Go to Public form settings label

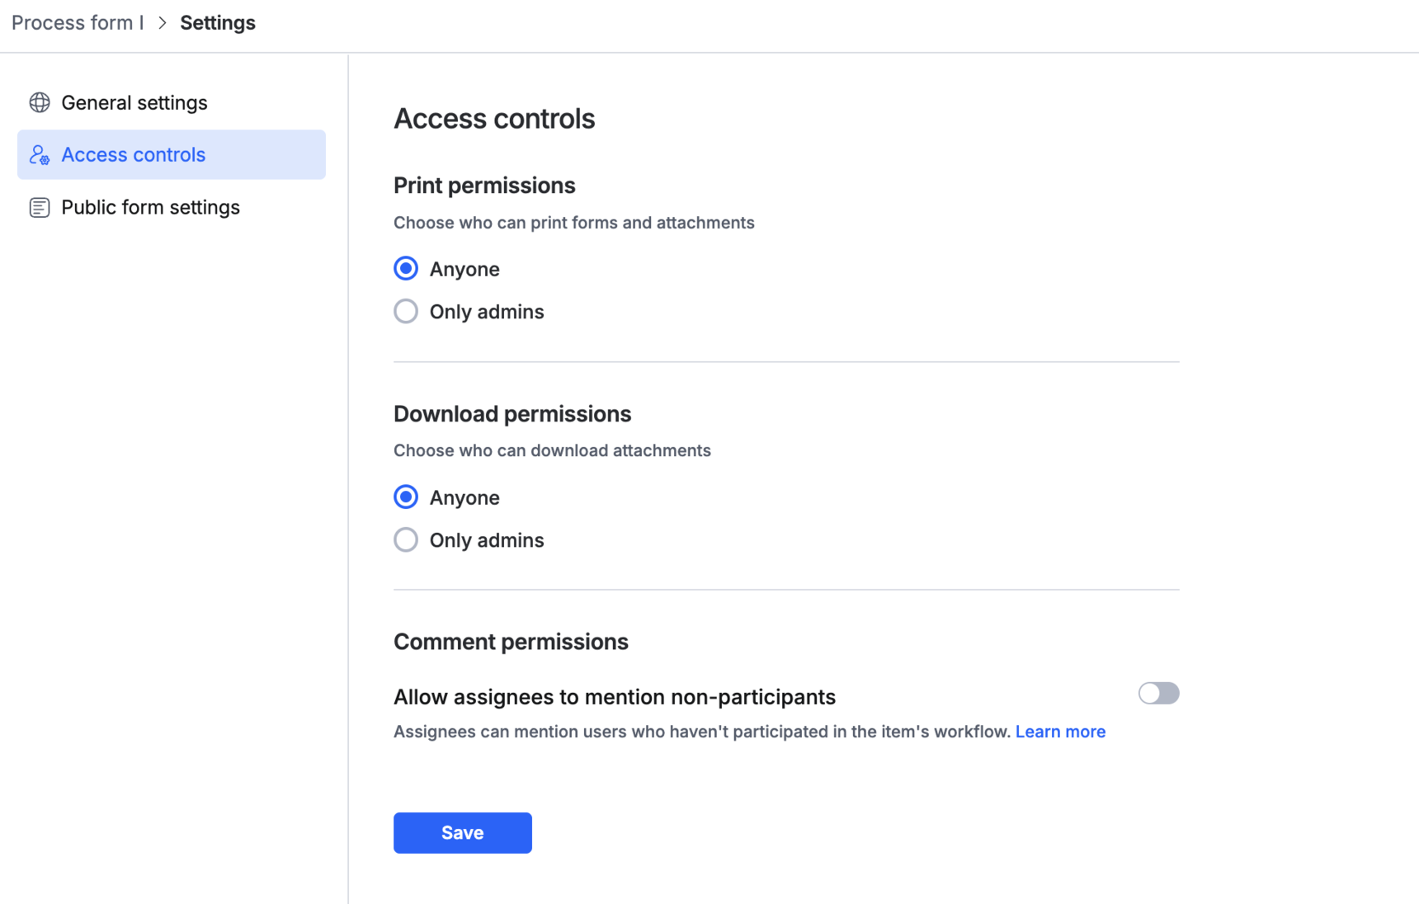pos(150,207)
